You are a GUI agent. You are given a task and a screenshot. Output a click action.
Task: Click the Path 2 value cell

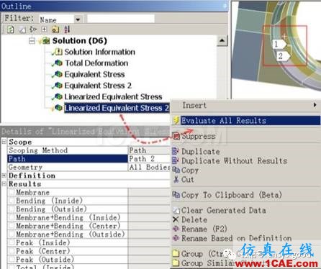point(149,159)
